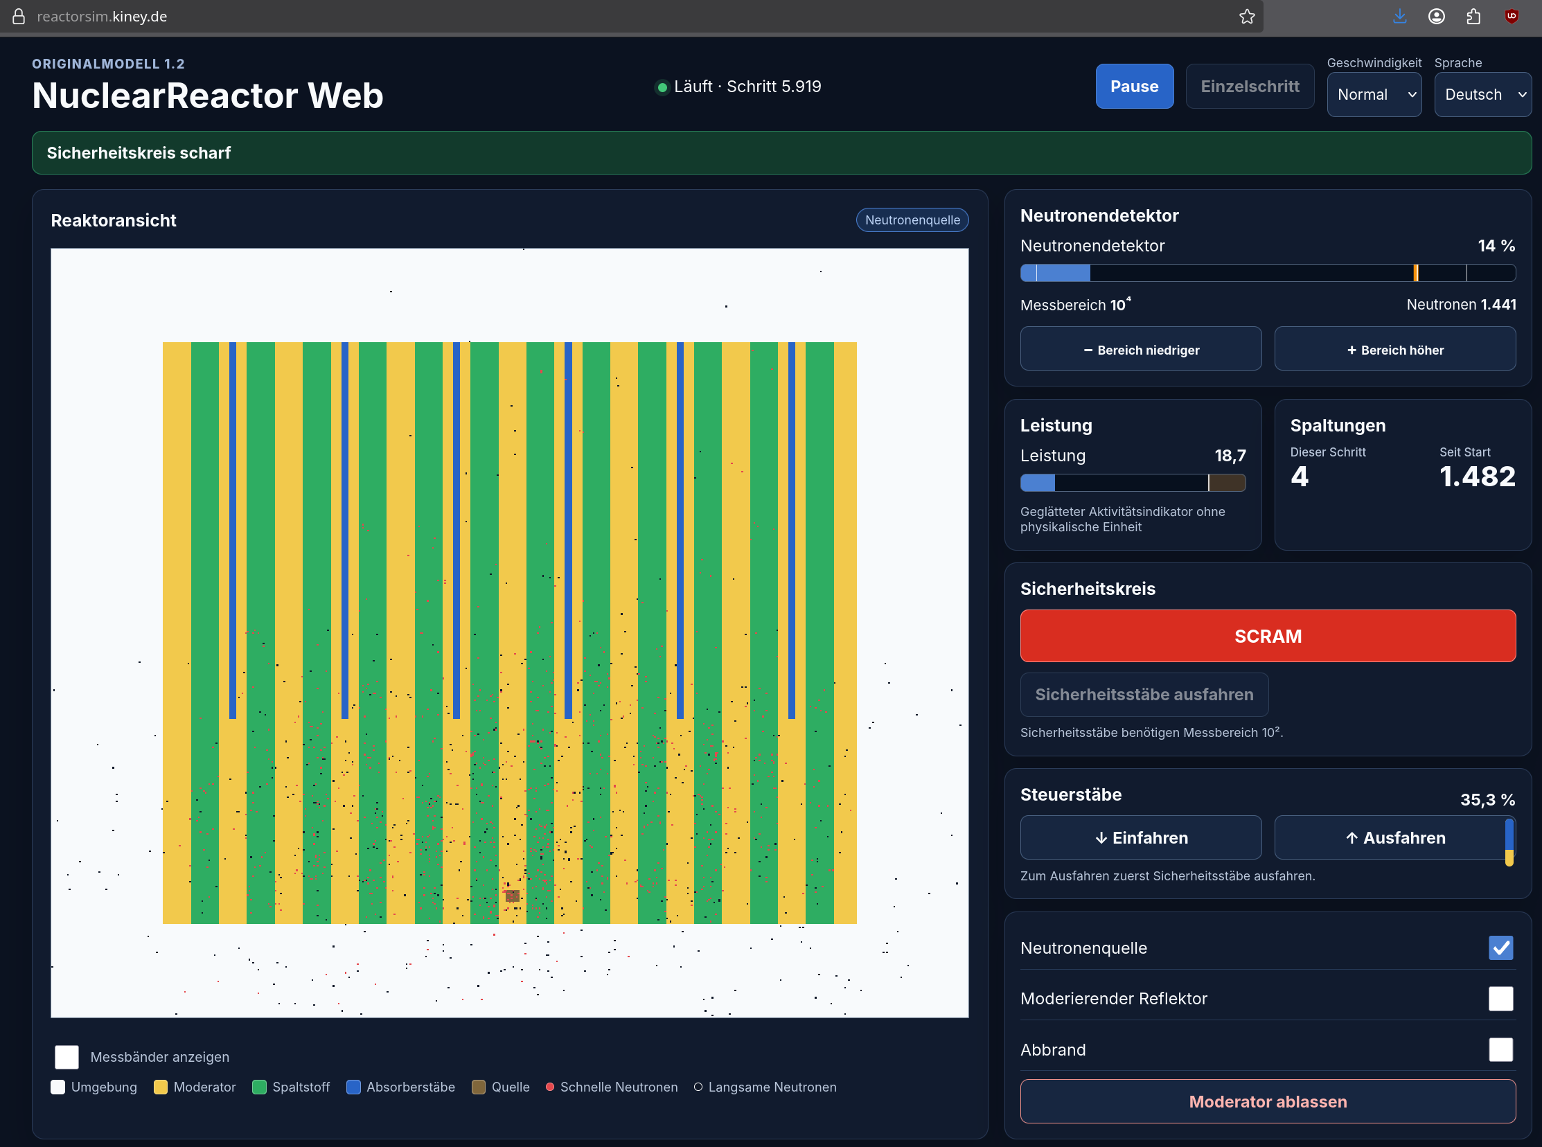Click Bereich niedriger button
The width and height of the screenshot is (1542, 1147).
(x=1141, y=349)
